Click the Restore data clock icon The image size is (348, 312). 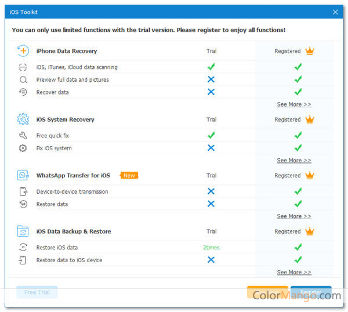[23, 204]
